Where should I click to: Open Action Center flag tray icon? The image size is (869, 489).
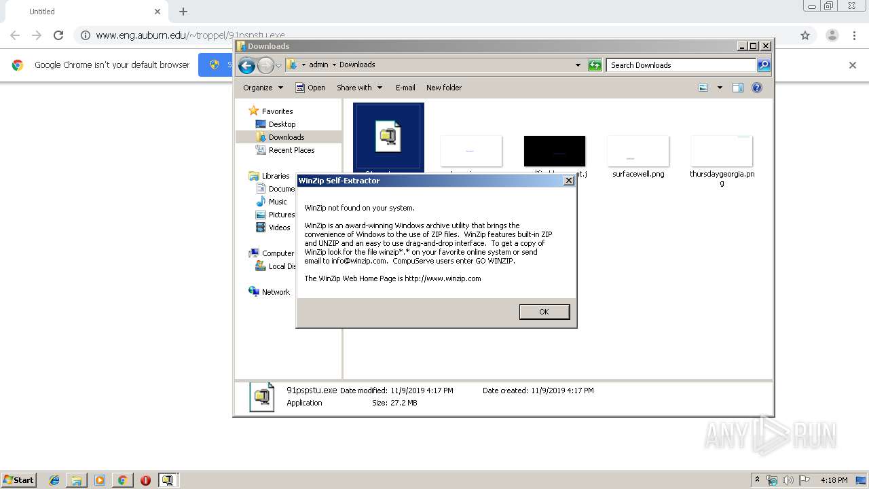(x=805, y=480)
